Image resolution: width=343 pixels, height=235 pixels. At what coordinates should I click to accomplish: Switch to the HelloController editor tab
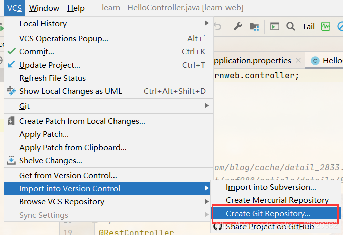click(326, 61)
